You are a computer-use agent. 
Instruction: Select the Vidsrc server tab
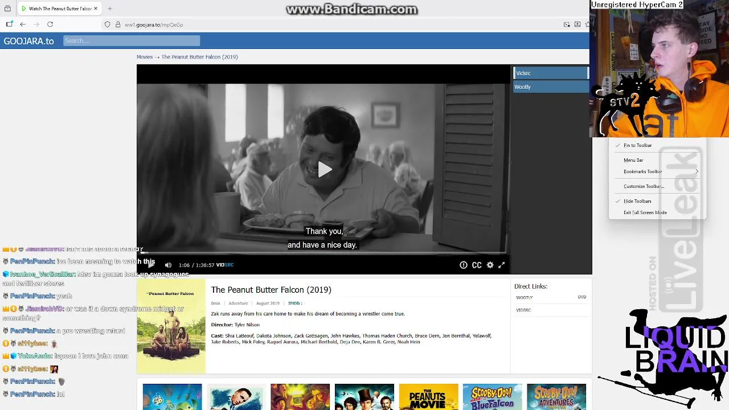(x=551, y=73)
